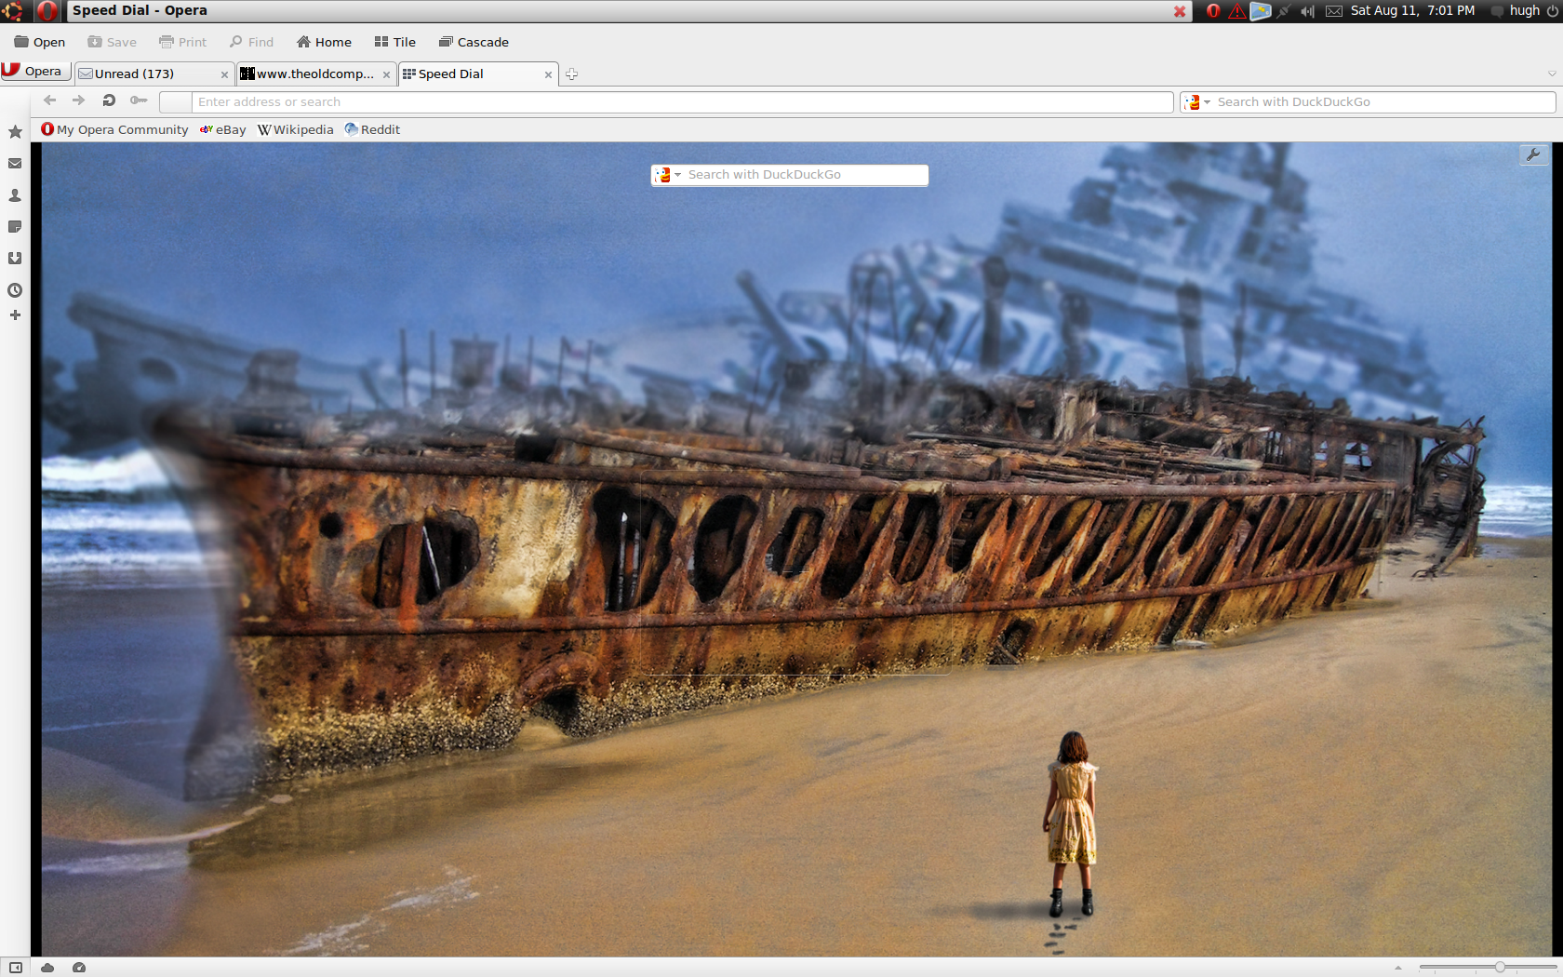The height and width of the screenshot is (977, 1563).
Task: Toggle Opera Turbo in status bar
Action: click(x=79, y=968)
